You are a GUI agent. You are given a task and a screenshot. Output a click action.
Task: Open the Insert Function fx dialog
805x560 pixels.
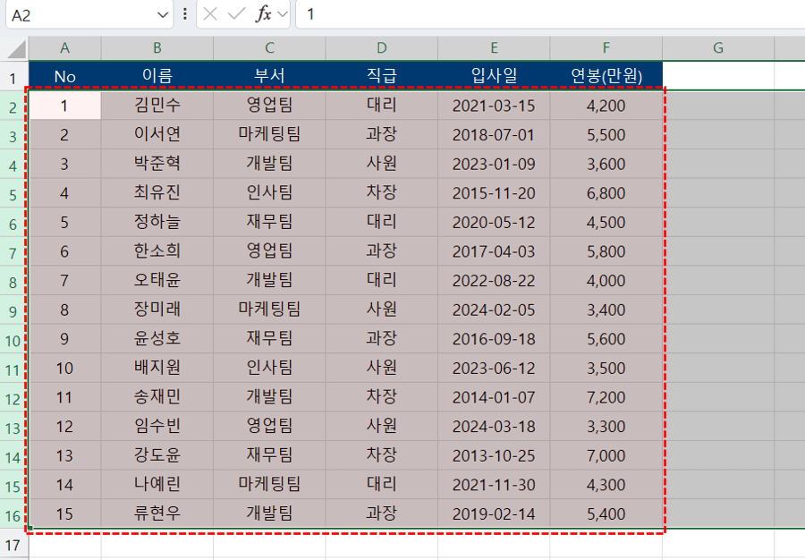(264, 14)
